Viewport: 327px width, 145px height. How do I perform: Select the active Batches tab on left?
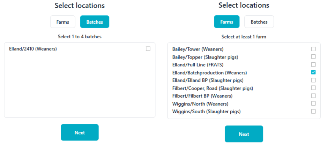(x=95, y=22)
